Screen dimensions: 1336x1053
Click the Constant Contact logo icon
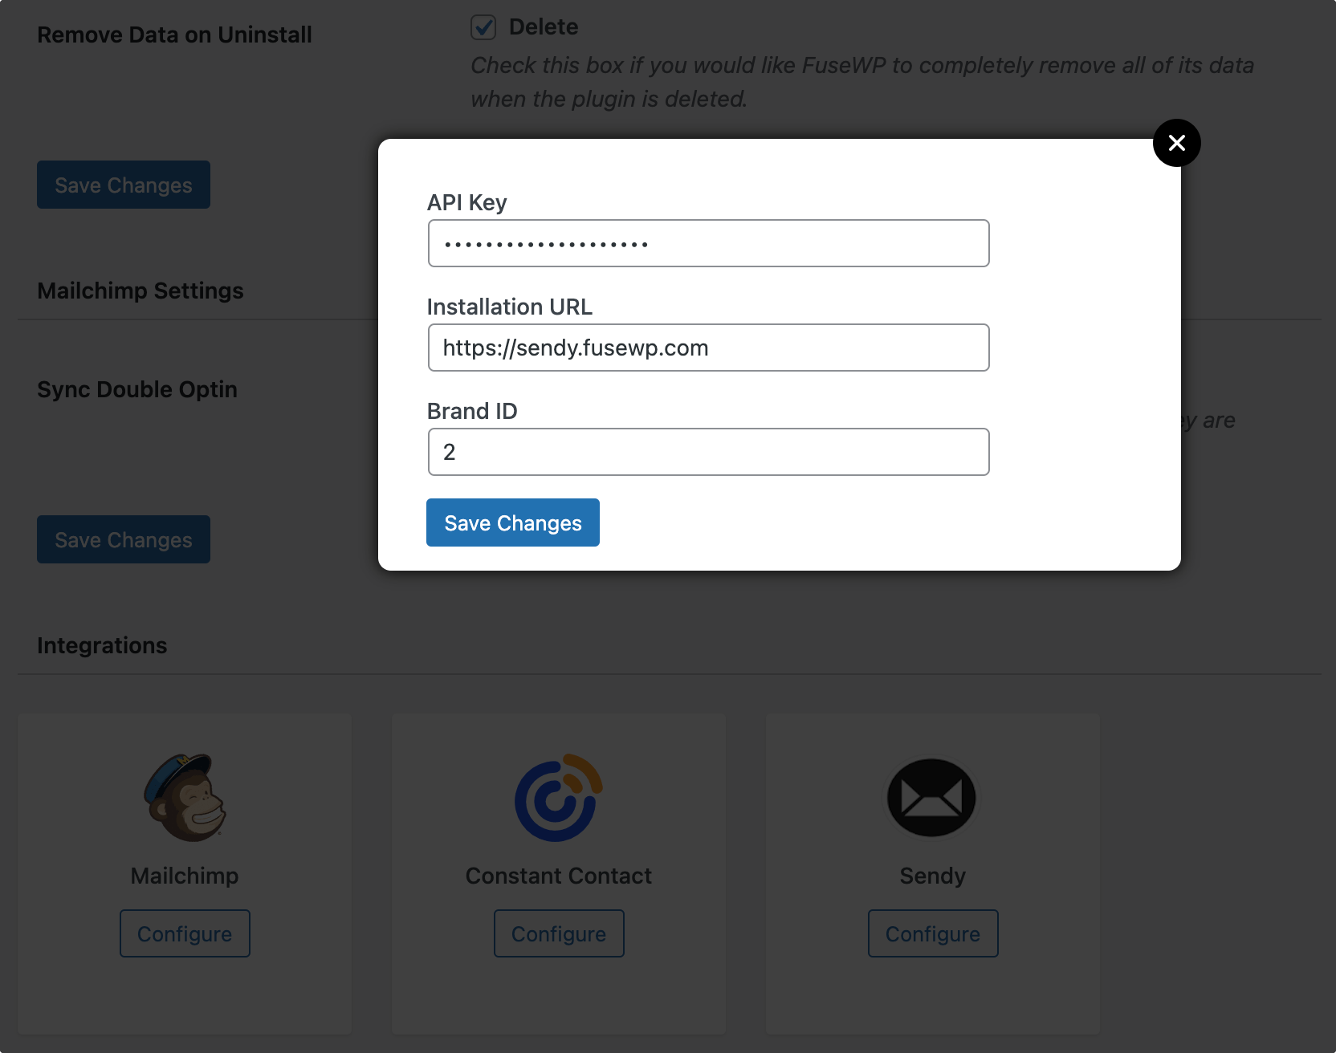click(x=559, y=798)
